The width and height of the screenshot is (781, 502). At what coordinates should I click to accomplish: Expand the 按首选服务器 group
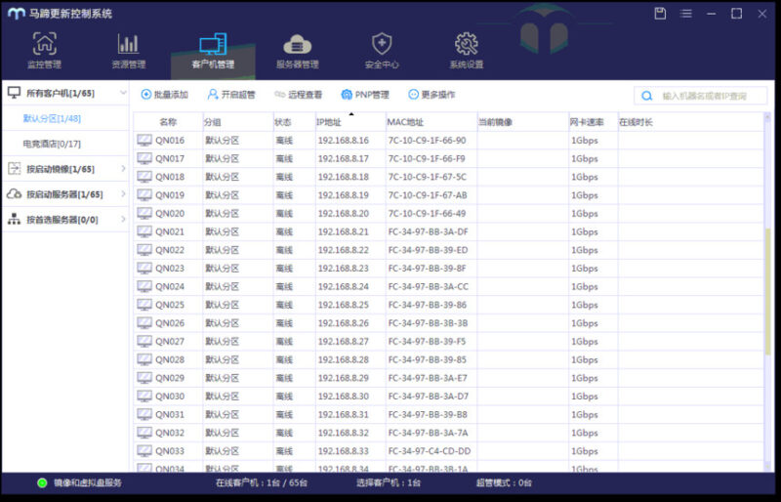pos(123,220)
